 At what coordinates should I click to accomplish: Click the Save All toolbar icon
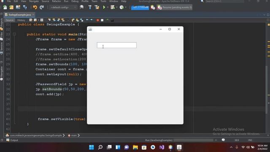(x=25, y=8)
